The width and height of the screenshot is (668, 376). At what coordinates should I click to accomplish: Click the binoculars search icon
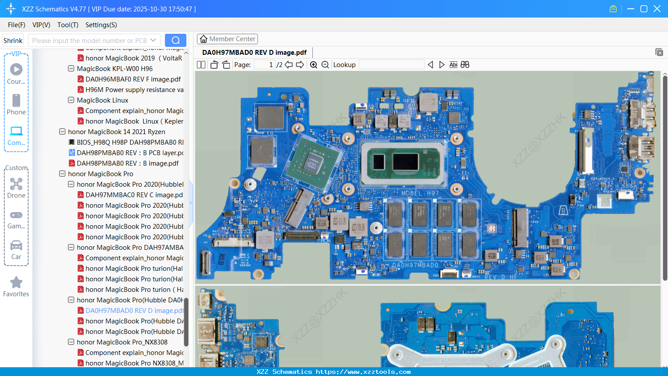pos(465,65)
